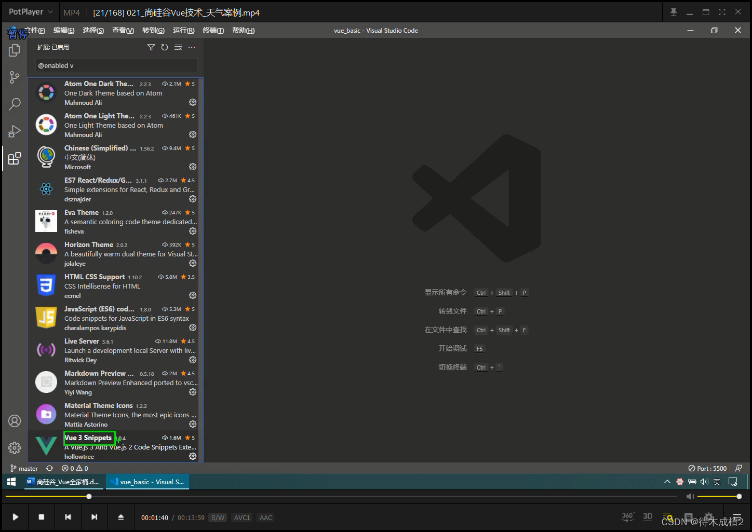Open the 文件(F) menu
The height and width of the screenshot is (532, 752).
[x=34, y=31]
